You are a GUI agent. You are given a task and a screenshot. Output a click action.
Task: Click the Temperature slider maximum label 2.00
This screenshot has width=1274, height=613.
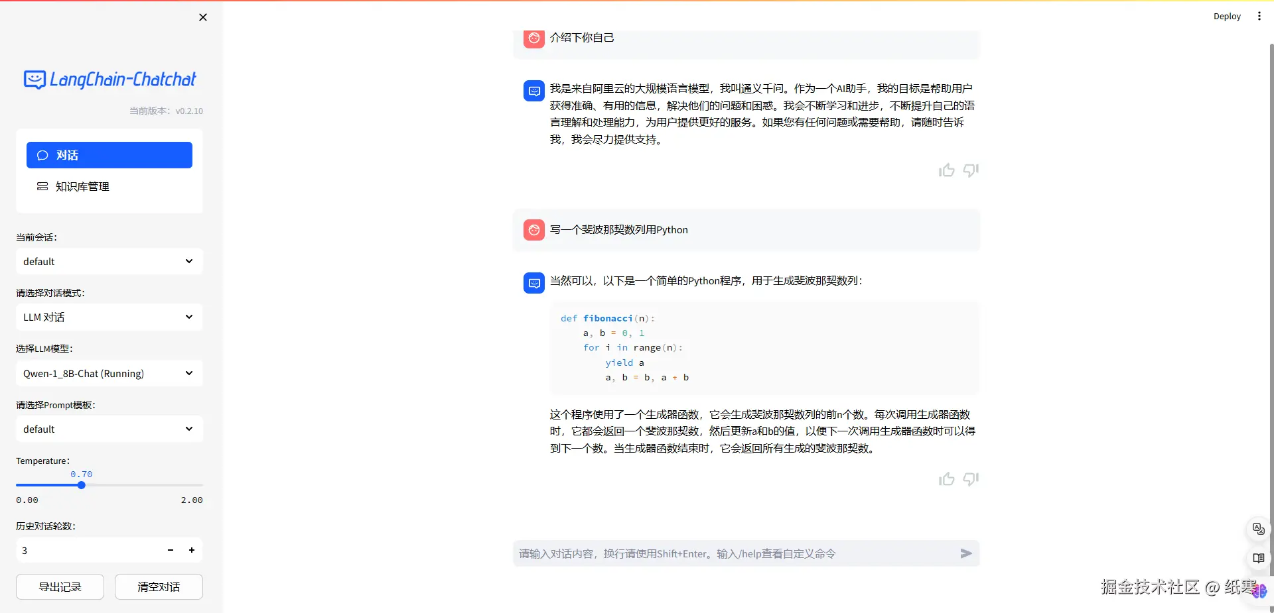tap(192, 500)
